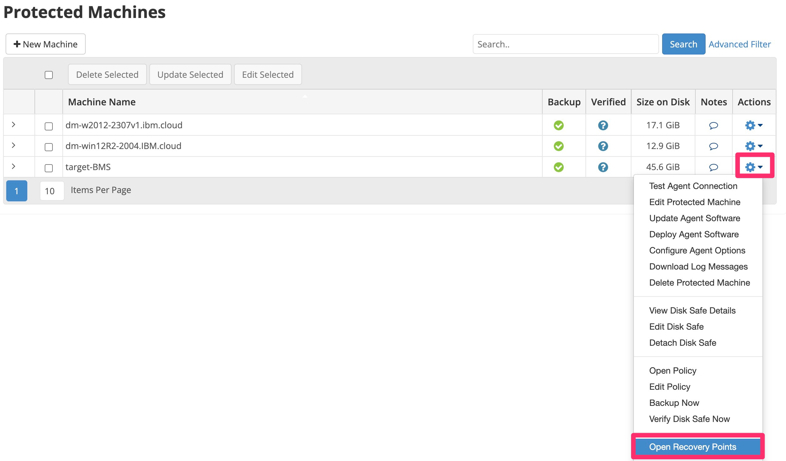Click the New Machine button

(x=46, y=44)
